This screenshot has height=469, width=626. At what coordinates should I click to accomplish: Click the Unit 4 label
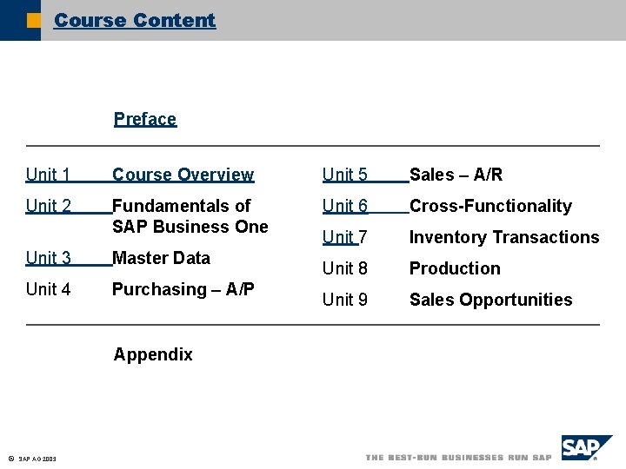[49, 289]
